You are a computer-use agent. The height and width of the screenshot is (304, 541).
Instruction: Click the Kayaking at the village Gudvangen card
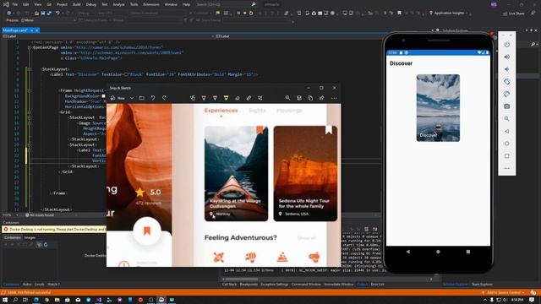[236, 173]
